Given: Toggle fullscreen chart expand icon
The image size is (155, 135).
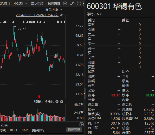Looking at the screenshot, I should coord(79,3).
